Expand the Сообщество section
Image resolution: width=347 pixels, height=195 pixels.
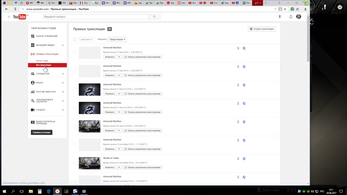click(63, 74)
